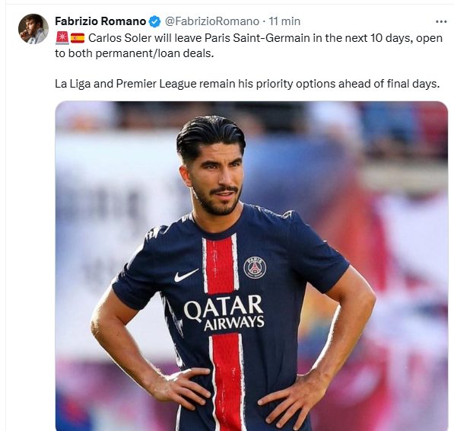The width and height of the screenshot is (454, 431).
Task: Open the @FabrizioRomano handle link
Action: point(212,21)
